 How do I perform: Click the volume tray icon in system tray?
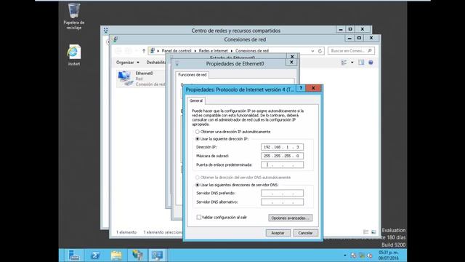[370, 255]
